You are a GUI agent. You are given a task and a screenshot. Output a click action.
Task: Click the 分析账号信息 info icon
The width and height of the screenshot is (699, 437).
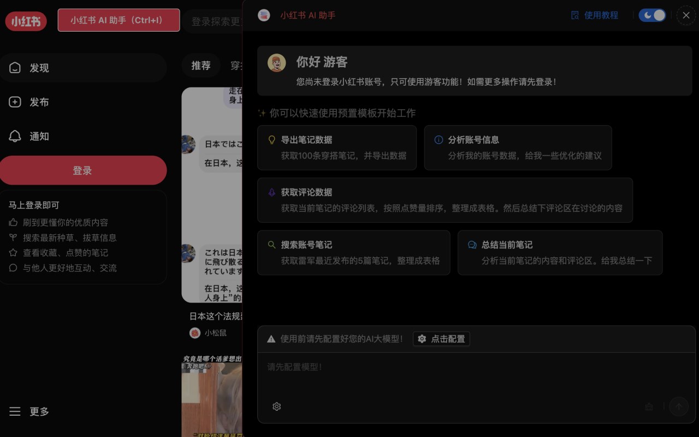pyautogui.click(x=439, y=140)
